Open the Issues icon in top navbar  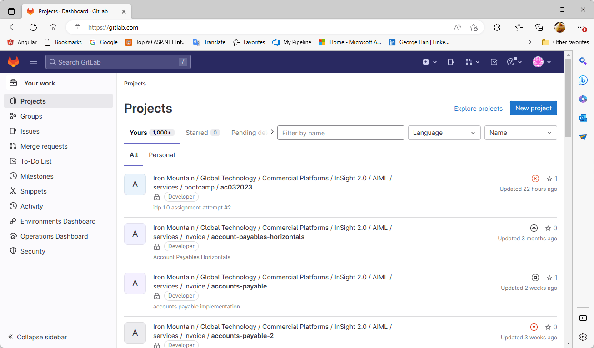[x=451, y=61]
